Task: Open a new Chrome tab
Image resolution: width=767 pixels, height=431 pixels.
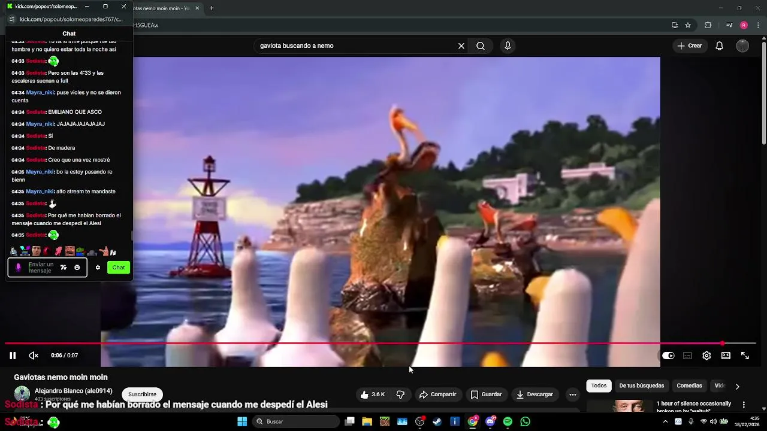Action: pyautogui.click(x=211, y=8)
